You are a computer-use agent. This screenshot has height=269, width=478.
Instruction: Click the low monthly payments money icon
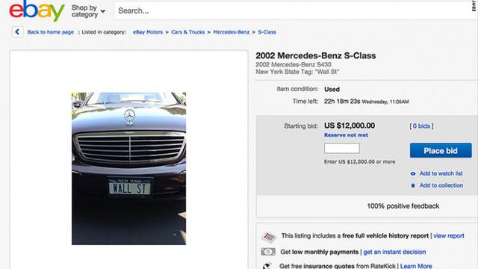(268, 252)
